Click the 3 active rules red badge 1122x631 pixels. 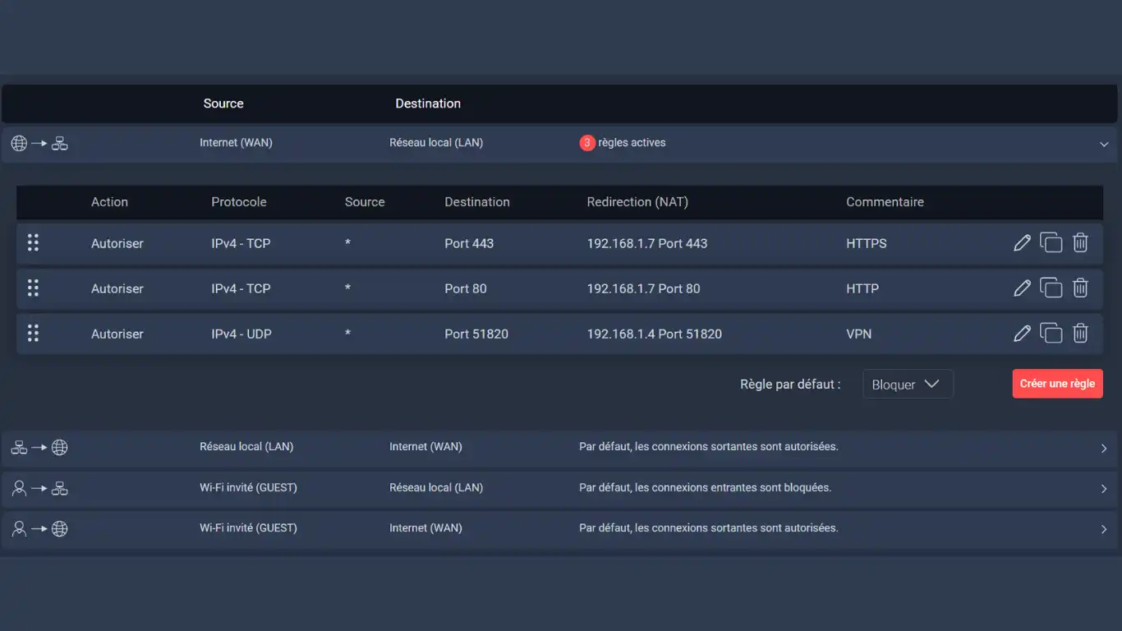point(586,143)
